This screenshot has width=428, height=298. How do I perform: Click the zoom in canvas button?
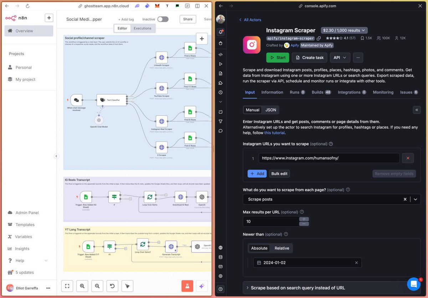[82, 286]
